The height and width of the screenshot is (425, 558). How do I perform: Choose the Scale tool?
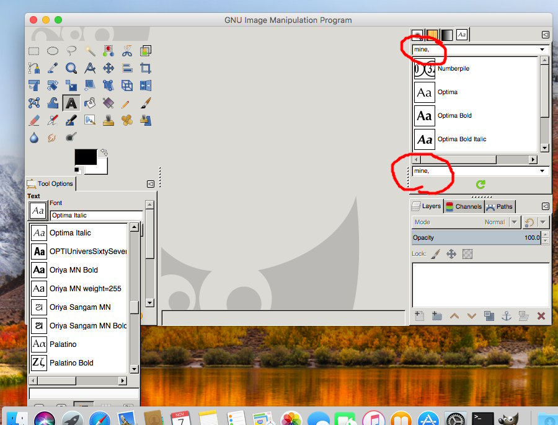tap(71, 85)
